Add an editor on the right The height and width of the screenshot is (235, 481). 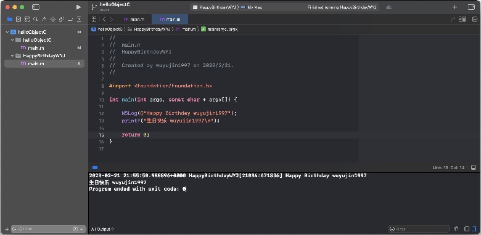pyautogui.click(x=475, y=19)
